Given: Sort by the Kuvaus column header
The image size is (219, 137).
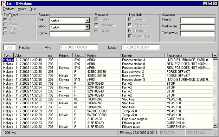Looking at the screenshot, I should pos(142,56).
